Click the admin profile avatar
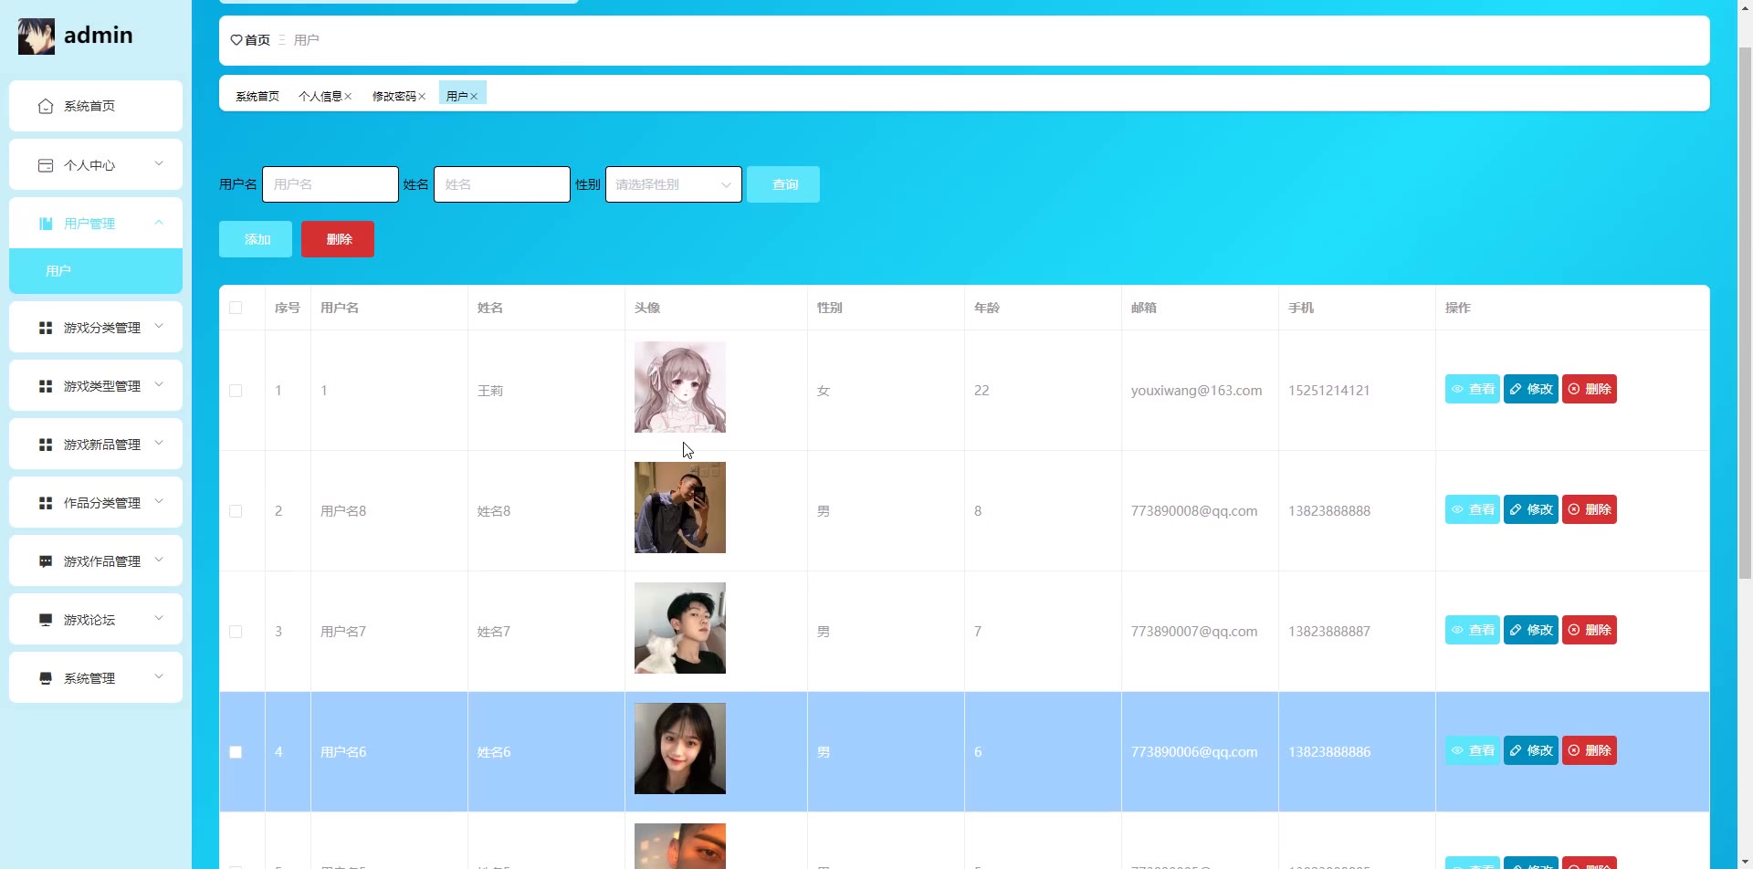 click(x=37, y=37)
